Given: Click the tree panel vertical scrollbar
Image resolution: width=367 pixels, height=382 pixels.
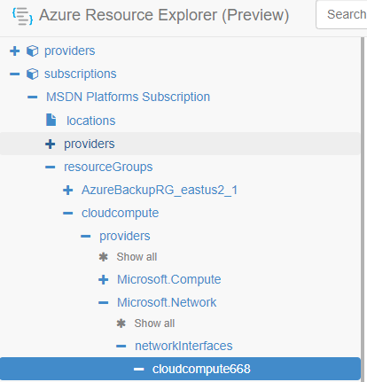Looking at the screenshot, I should tap(363, 209).
